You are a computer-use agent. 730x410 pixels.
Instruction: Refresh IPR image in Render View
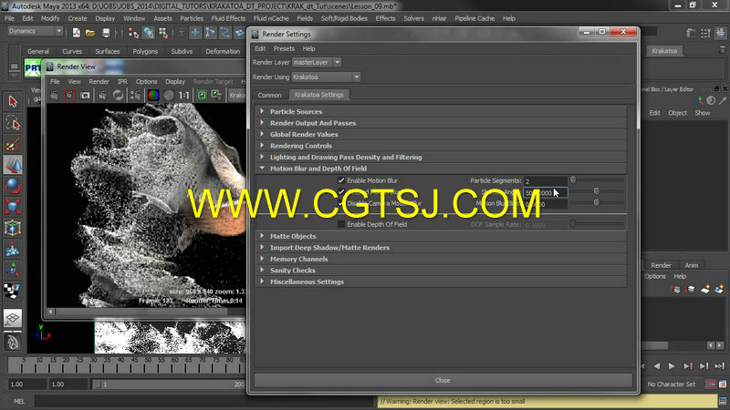119,96
